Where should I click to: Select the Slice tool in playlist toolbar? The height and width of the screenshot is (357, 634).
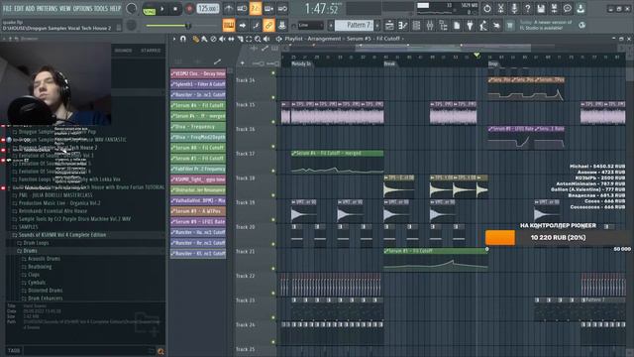[240, 39]
